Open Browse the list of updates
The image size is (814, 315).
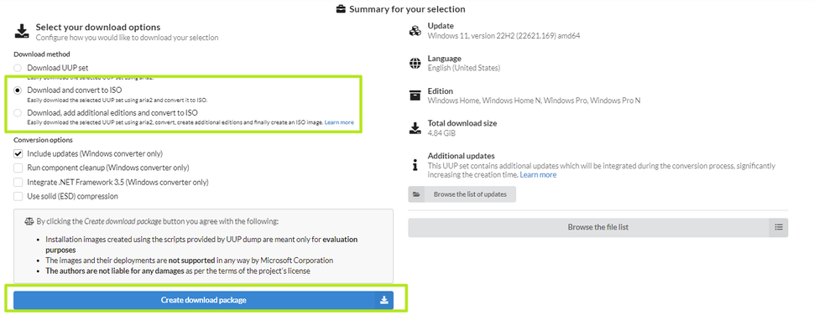tap(462, 194)
